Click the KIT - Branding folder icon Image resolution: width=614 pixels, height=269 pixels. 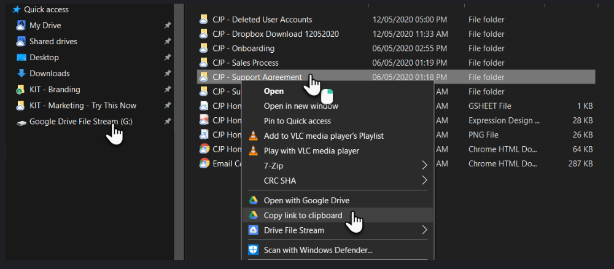[21, 90]
